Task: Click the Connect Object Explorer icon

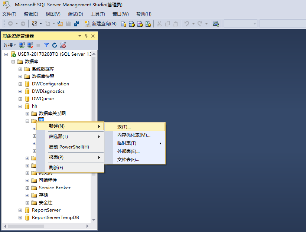Action: [22, 45]
